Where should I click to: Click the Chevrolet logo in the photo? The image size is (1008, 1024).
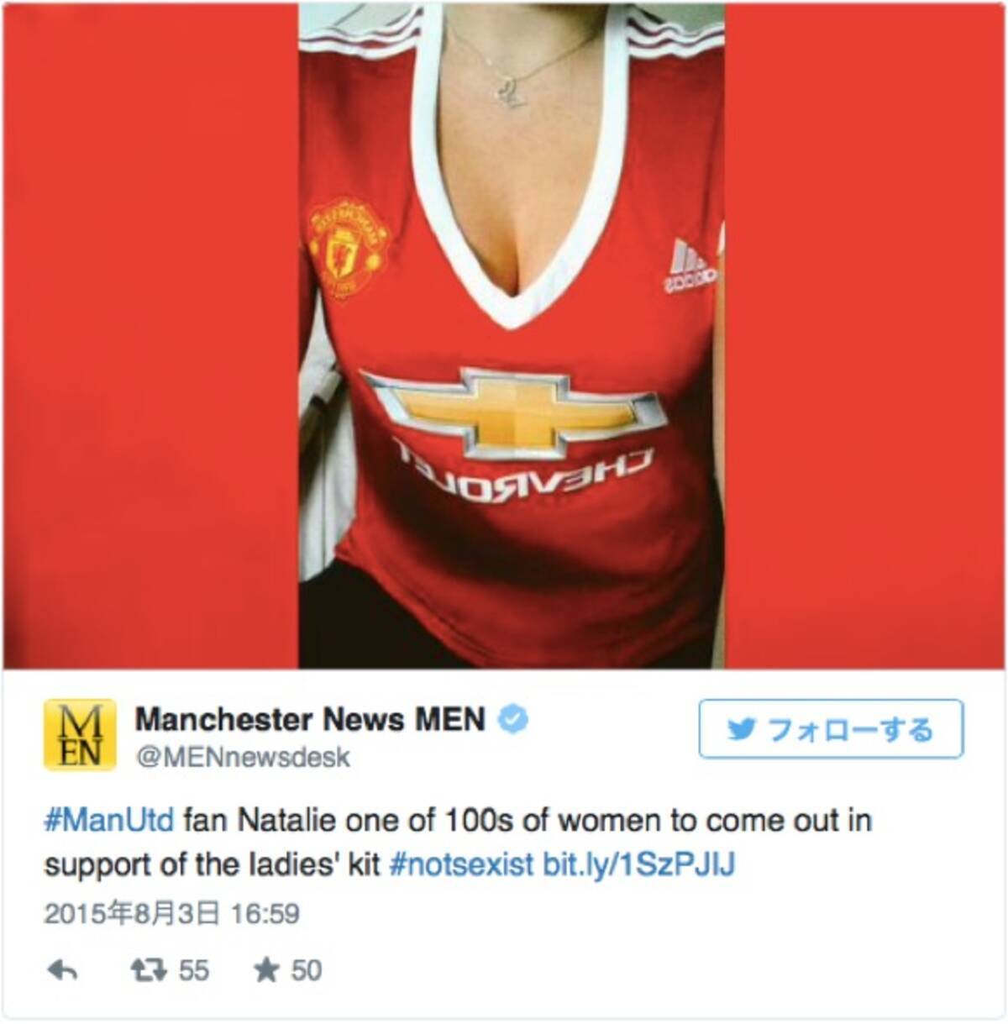pyautogui.click(x=514, y=427)
